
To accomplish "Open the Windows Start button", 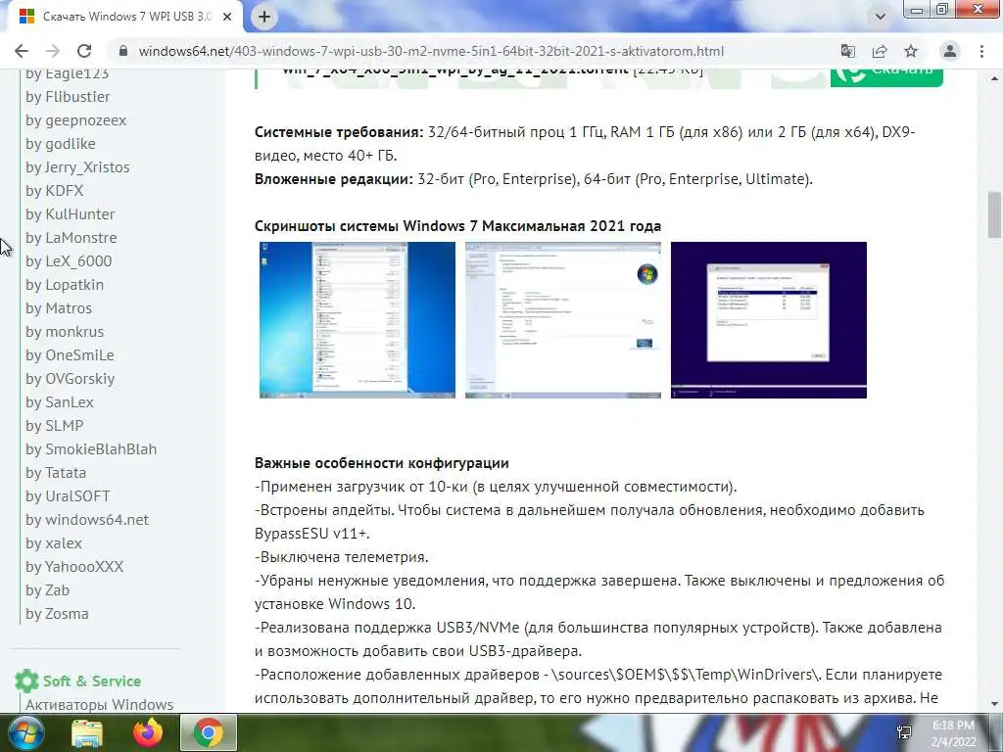I will [24, 732].
